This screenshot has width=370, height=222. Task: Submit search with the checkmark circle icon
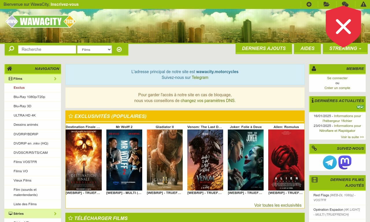pyautogui.click(x=119, y=49)
